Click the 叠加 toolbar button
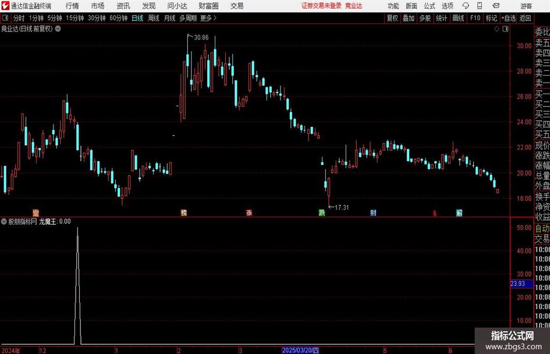This screenshot has width=550, height=354. pos(409,18)
